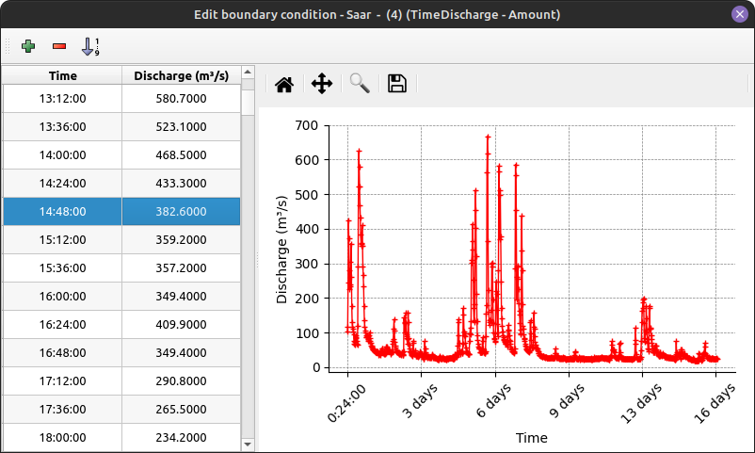Click the toolbar drag handle beside the plus icon
The image size is (755, 453).
(x=8, y=46)
